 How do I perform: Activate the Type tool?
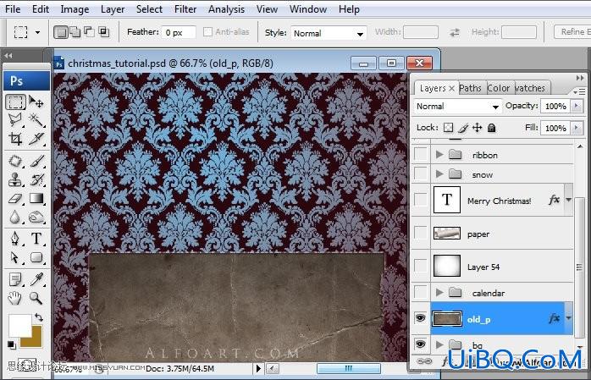point(36,239)
